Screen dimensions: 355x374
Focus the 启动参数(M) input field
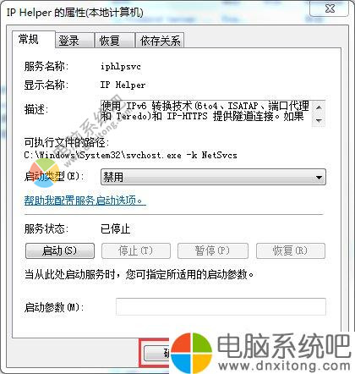coord(221,306)
